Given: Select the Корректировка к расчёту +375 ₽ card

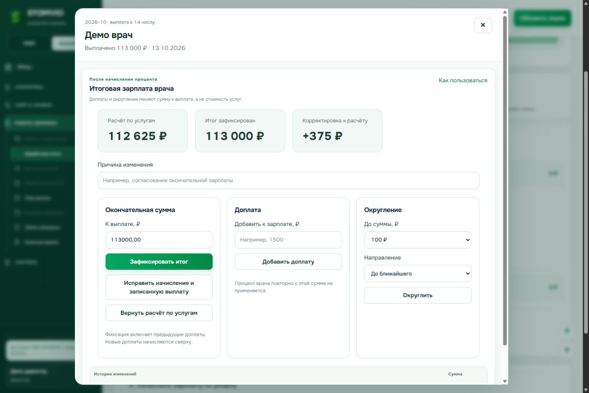Looking at the screenshot, I should 337,131.
